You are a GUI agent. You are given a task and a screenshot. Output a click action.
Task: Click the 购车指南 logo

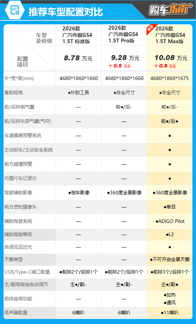click(x=170, y=10)
